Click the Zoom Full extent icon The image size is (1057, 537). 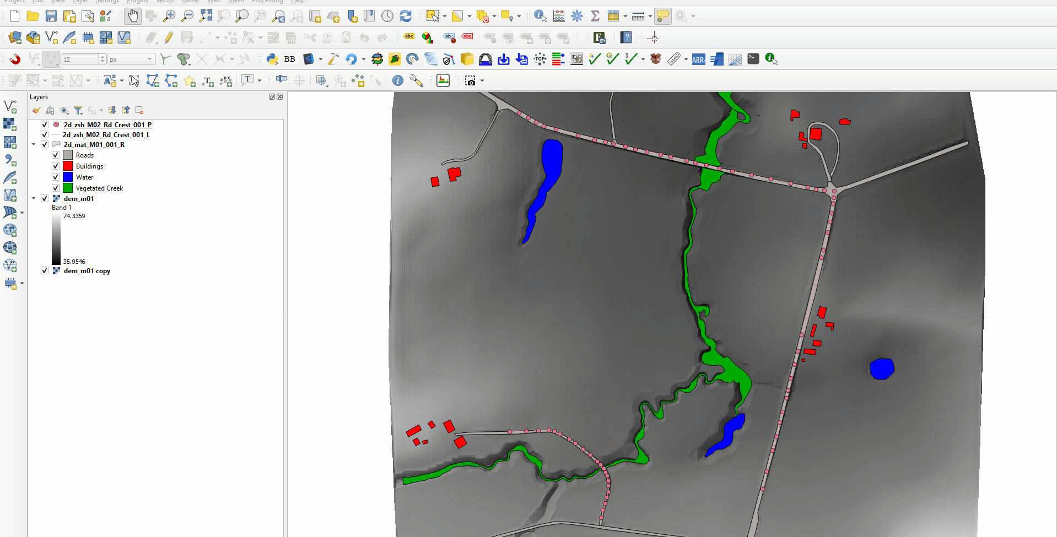[206, 16]
